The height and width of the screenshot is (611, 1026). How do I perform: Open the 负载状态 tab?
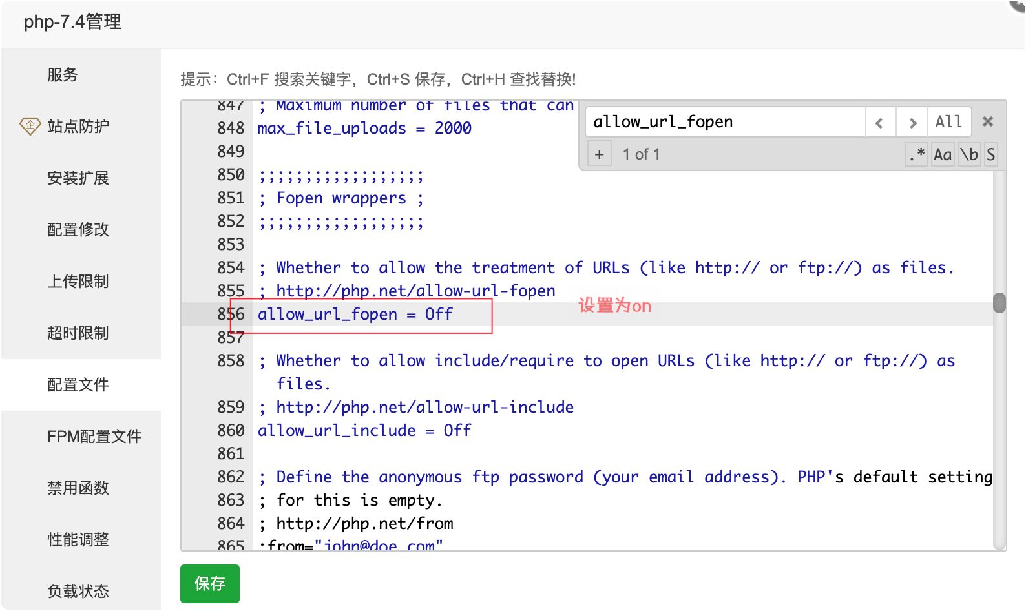81,588
